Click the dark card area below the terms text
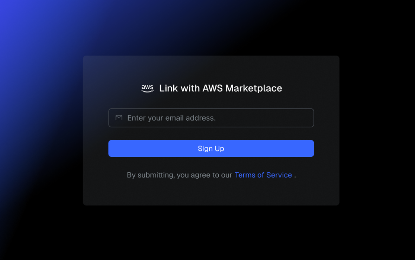415x260 pixels. tap(211, 193)
